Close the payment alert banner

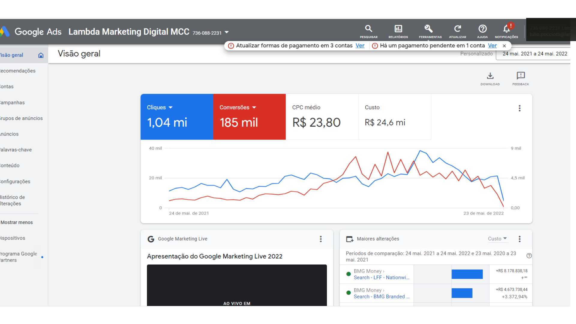pos(504,46)
